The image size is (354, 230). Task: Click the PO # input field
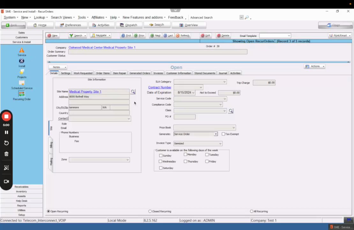pos(184,117)
